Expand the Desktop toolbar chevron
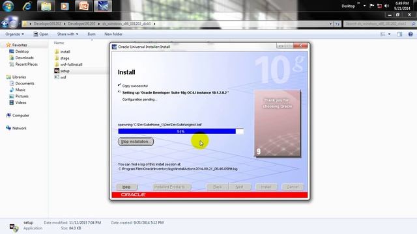Image resolution: width=417 pixels, height=234 pixels. [x=358, y=4]
